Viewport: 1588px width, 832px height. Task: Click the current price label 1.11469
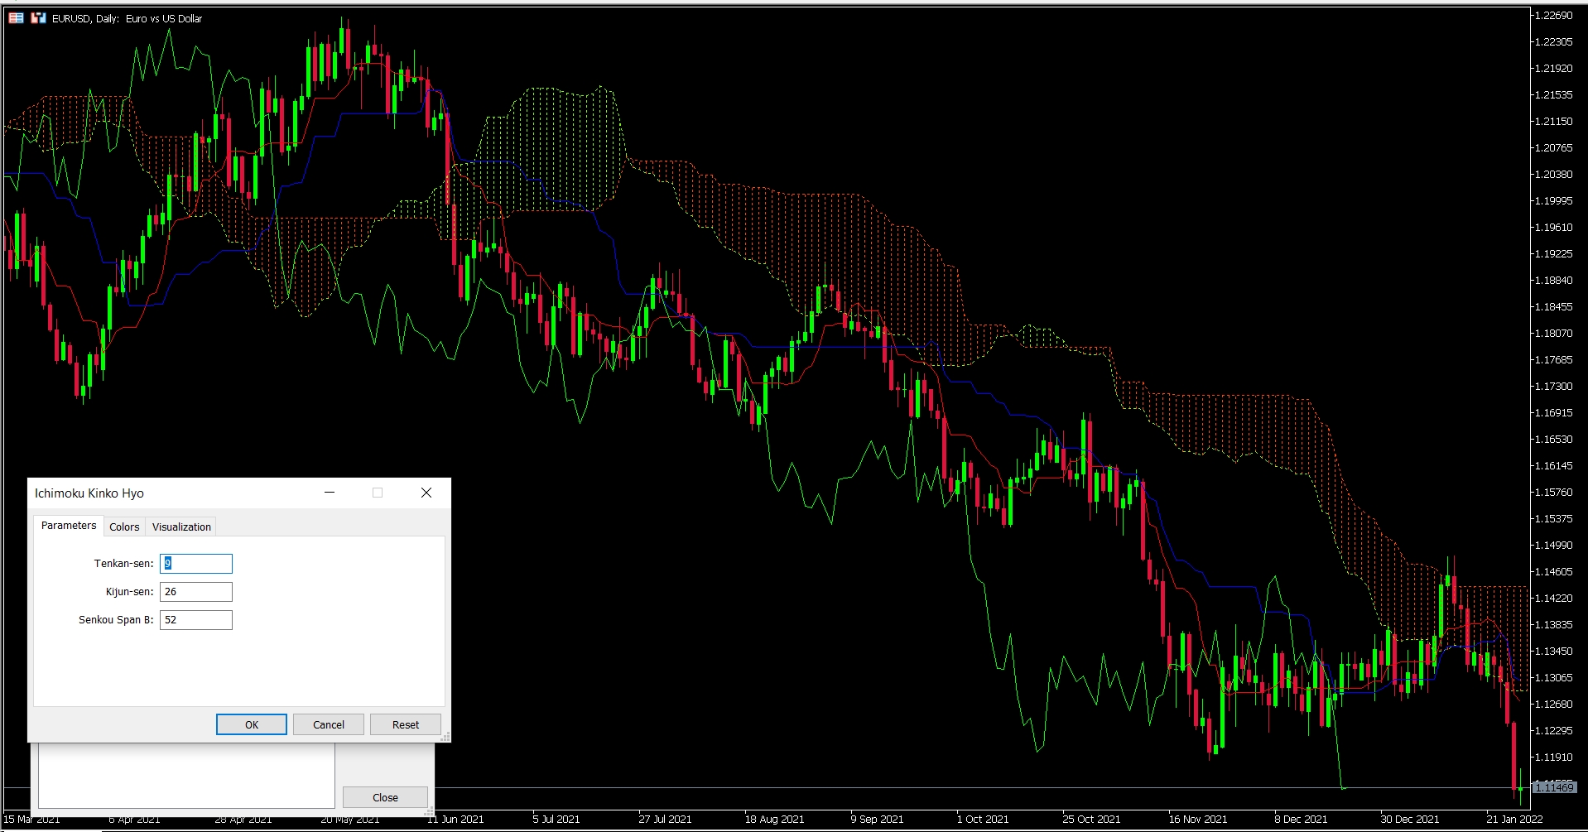(1554, 787)
